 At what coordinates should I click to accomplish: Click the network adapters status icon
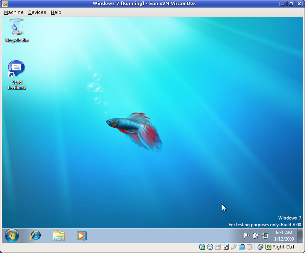tap(226, 247)
